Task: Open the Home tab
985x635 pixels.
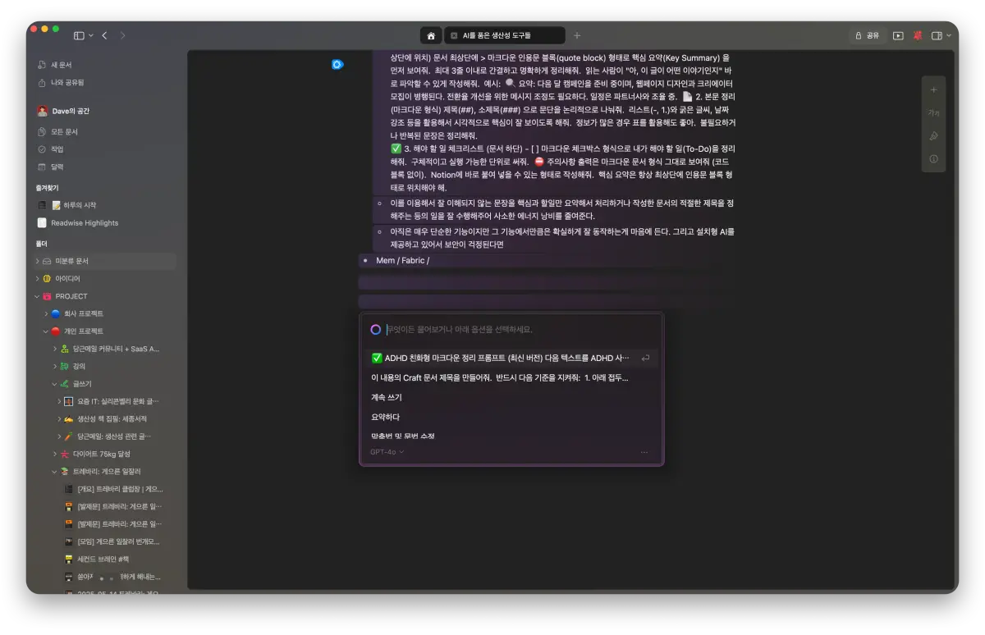Action: 430,36
